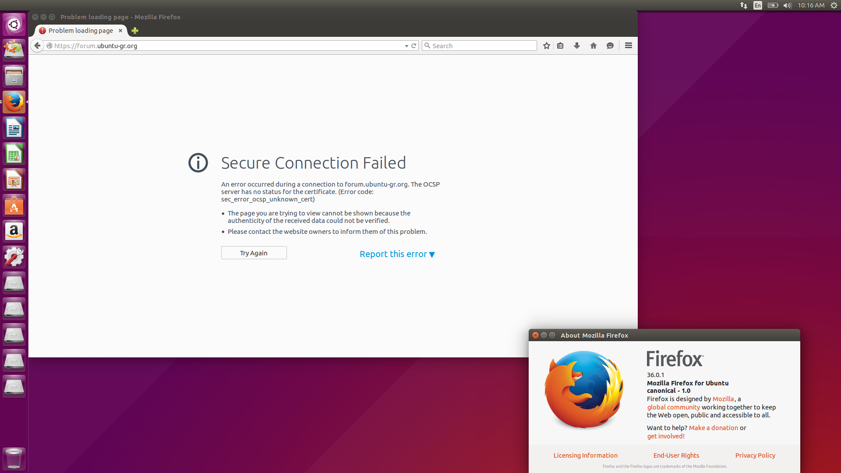
Task: Open network indicator in top panel
Action: [x=744, y=5]
